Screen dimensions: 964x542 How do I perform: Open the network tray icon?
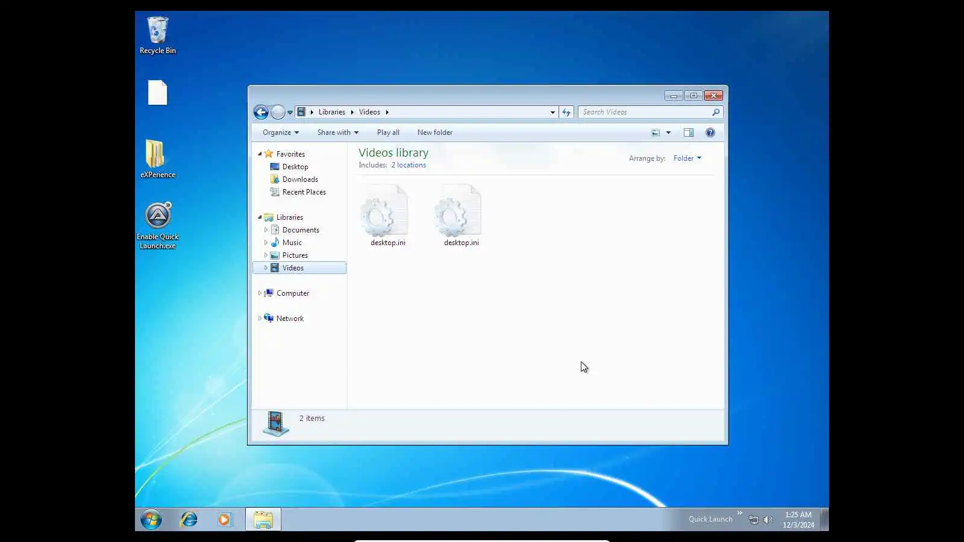coord(754,520)
